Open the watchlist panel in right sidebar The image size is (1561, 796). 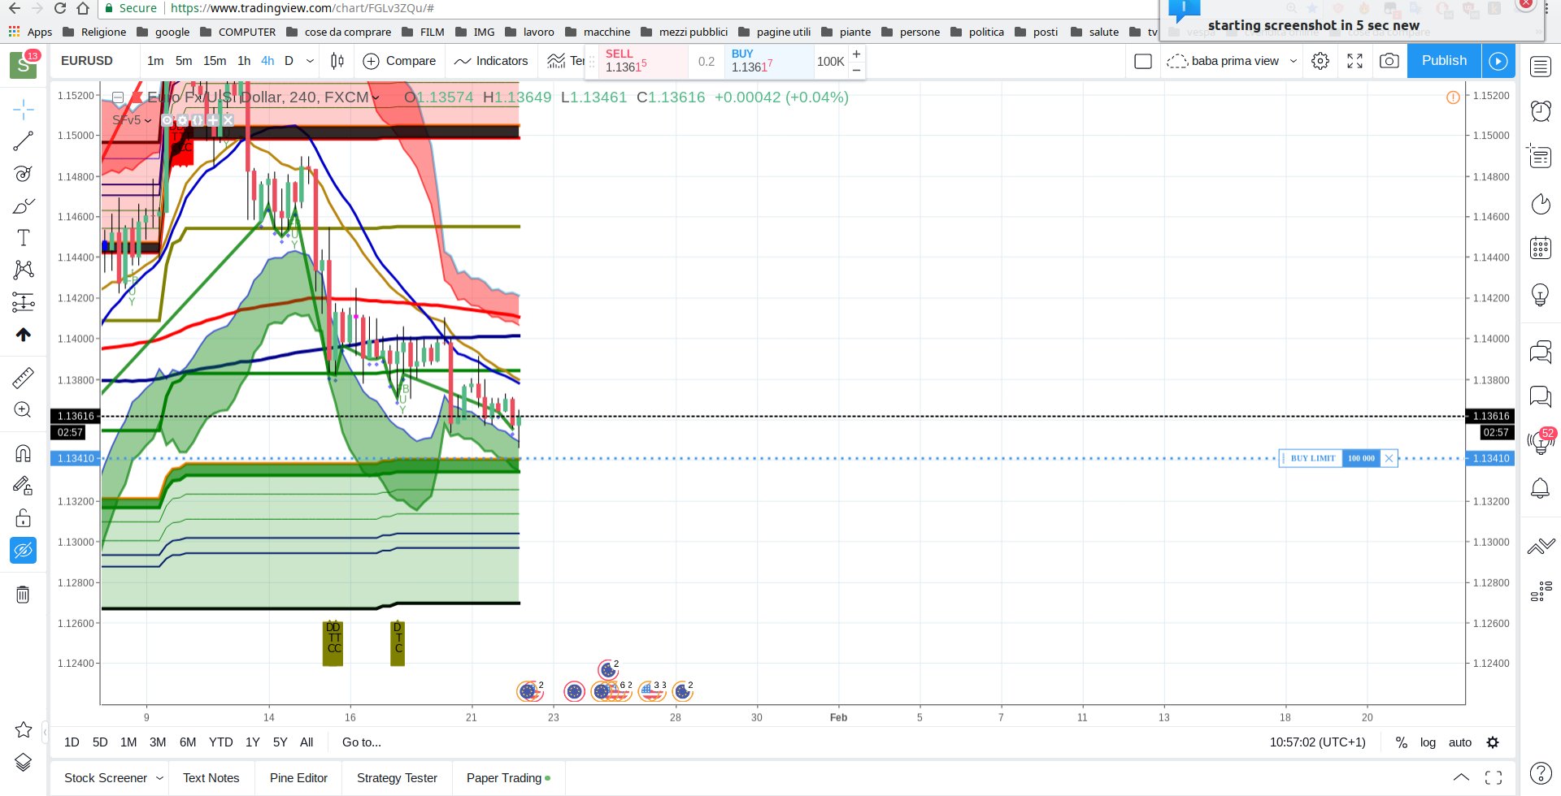1541,67
